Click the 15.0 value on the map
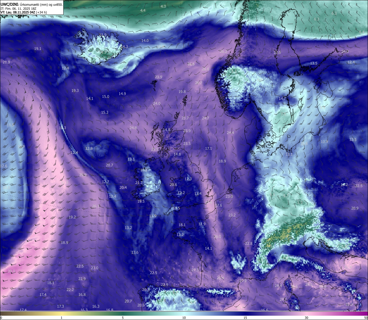Viewport: 368px width, 320px height. (106, 97)
